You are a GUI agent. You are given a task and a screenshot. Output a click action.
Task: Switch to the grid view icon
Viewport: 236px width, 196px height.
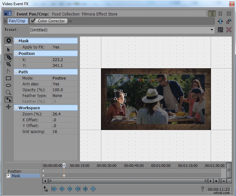click(229, 14)
